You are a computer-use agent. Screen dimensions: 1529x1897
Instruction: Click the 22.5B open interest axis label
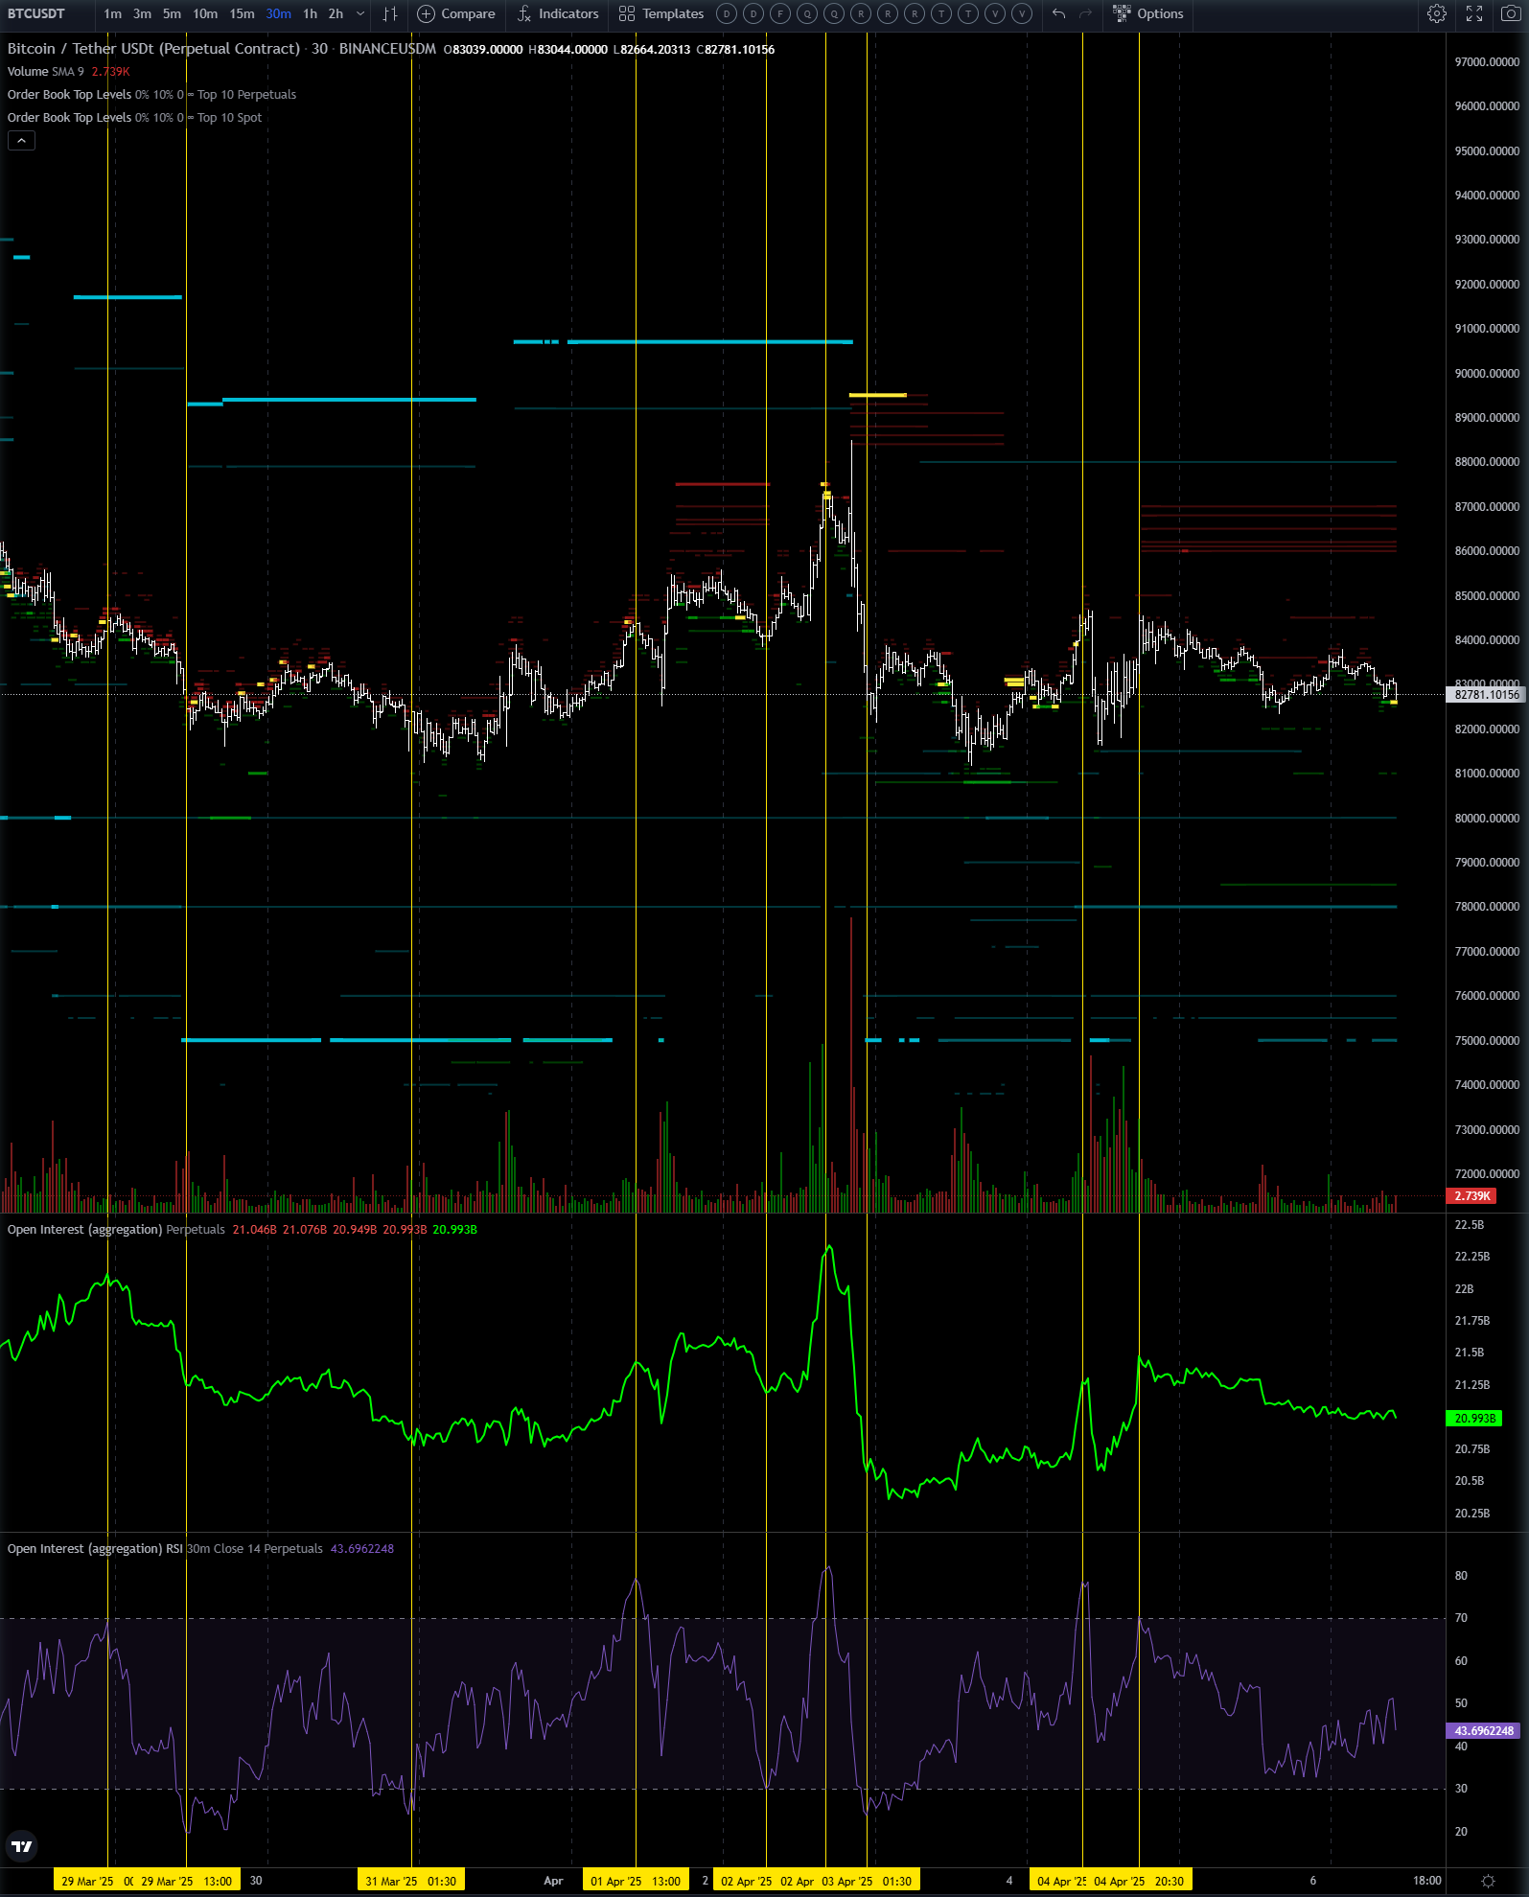pyautogui.click(x=1469, y=1225)
